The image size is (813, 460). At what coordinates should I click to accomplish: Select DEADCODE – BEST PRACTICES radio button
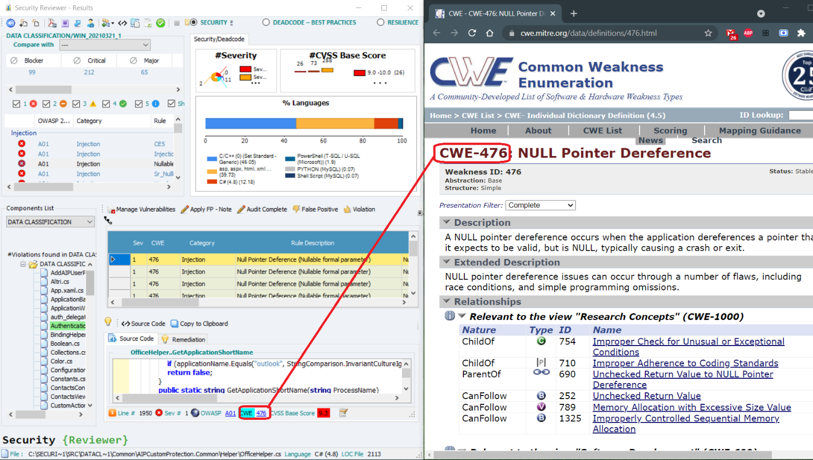(x=266, y=22)
